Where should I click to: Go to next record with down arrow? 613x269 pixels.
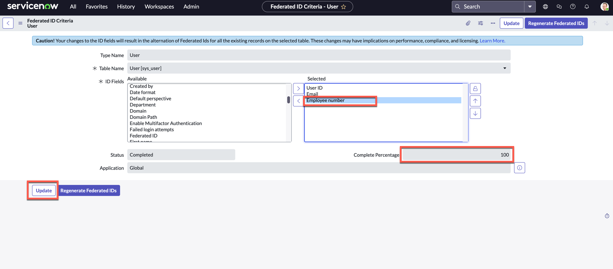tap(607, 23)
